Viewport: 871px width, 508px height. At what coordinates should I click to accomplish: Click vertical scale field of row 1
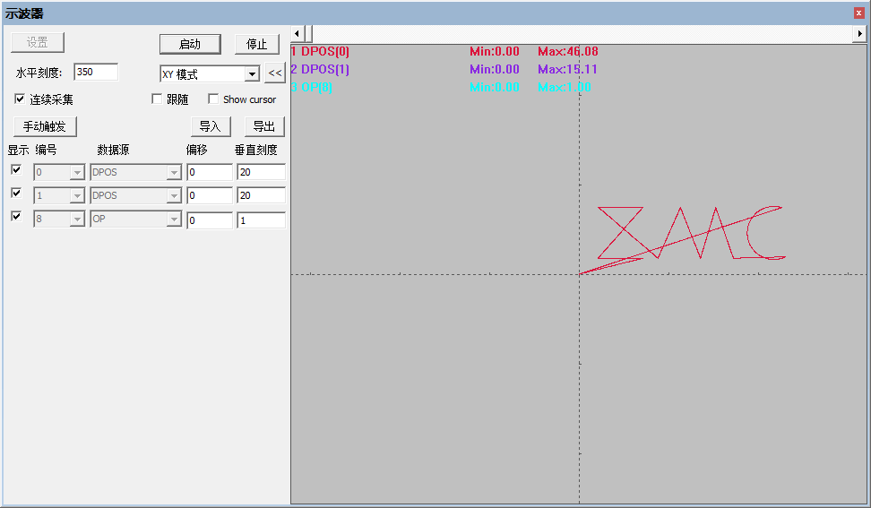click(261, 195)
